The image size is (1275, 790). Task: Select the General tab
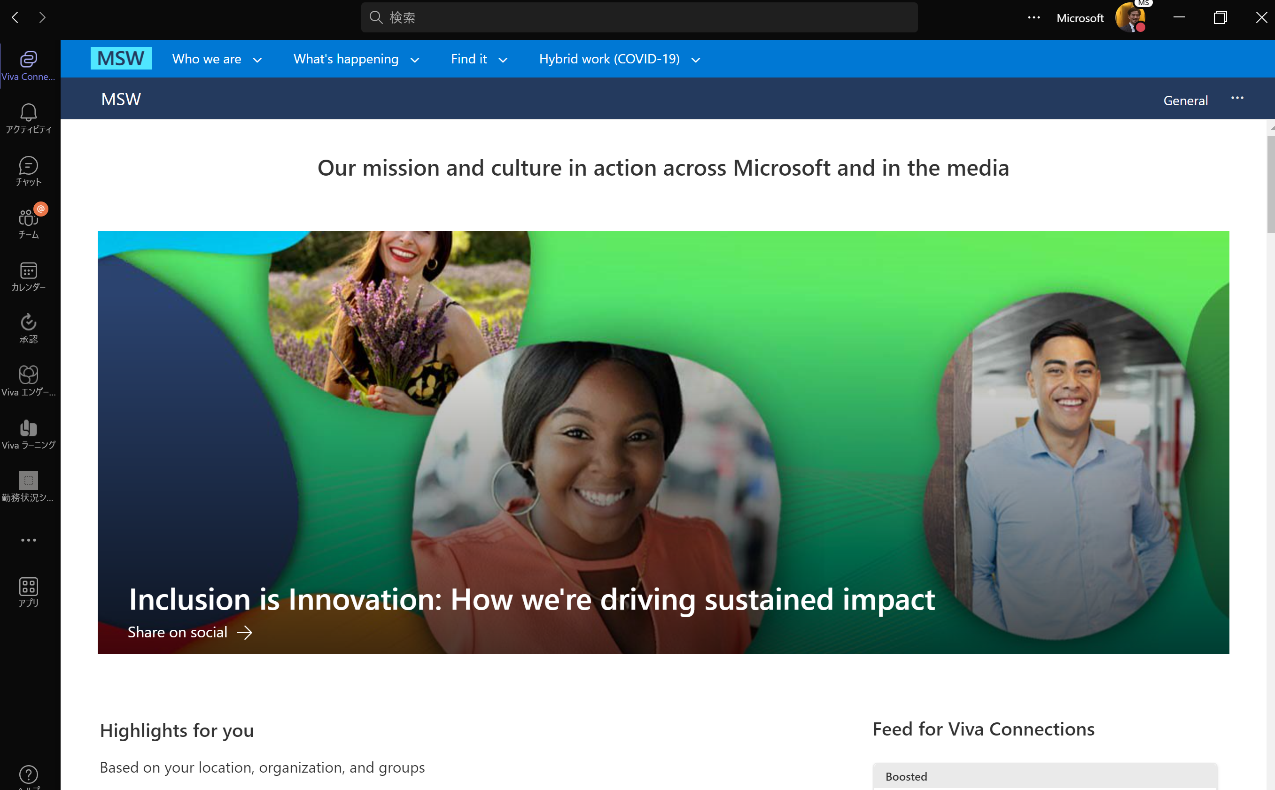coord(1185,101)
